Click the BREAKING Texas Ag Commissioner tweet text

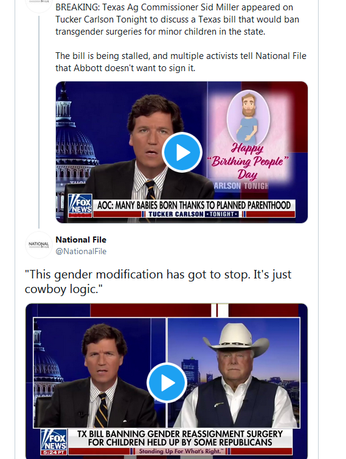click(177, 19)
